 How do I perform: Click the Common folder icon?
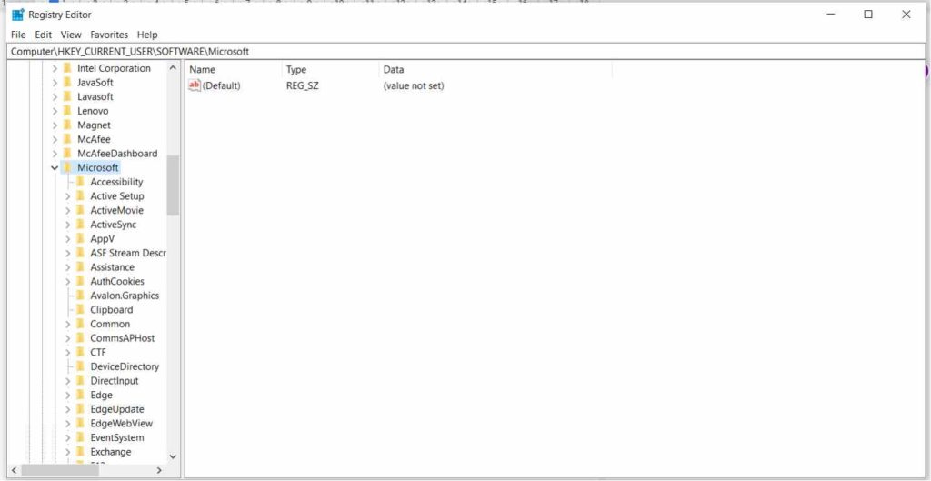click(x=80, y=324)
